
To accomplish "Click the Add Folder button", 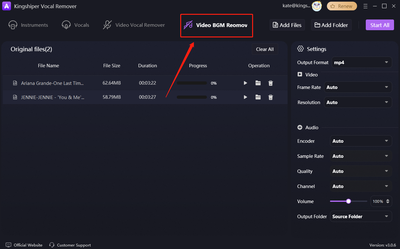I will pos(331,25).
